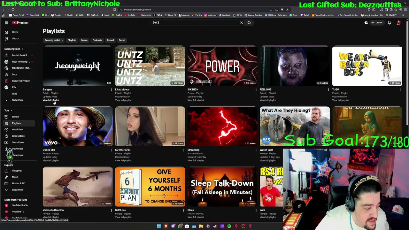This screenshot has width=409, height=230.
Task: Open History in the sidebar
Action: (x=15, y=117)
